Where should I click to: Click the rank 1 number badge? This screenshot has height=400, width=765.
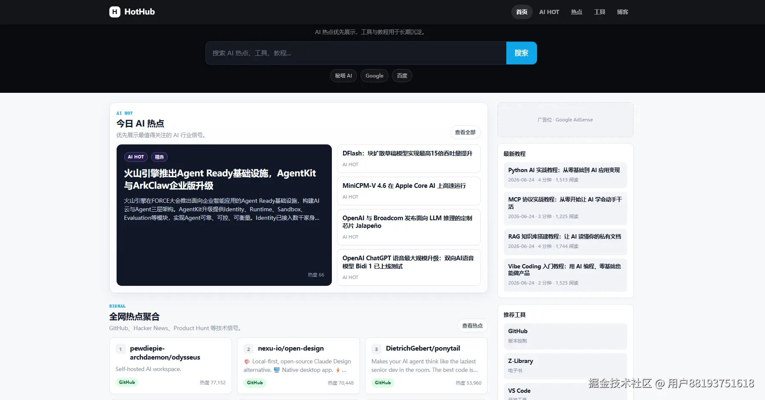tap(120, 349)
